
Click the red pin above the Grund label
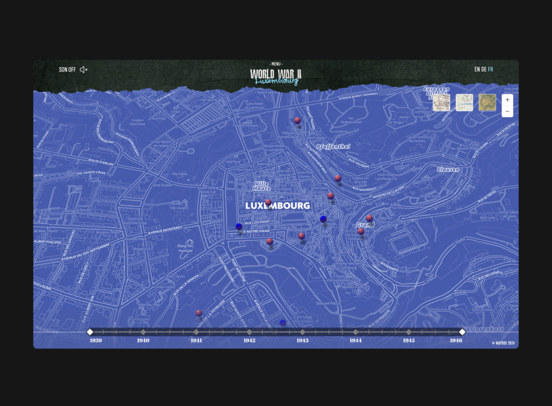click(x=369, y=218)
